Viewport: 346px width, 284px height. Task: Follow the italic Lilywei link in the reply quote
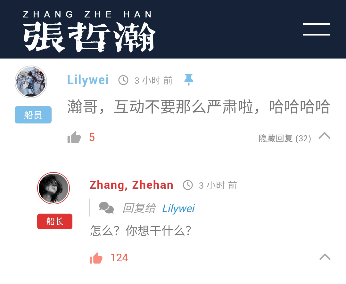pos(178,208)
